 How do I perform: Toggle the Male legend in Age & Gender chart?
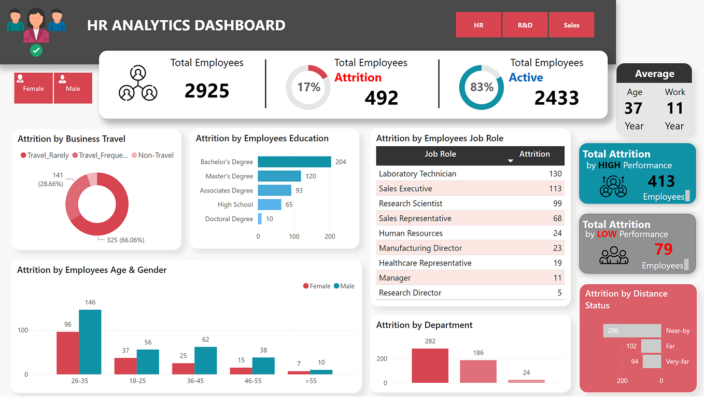pyautogui.click(x=345, y=286)
